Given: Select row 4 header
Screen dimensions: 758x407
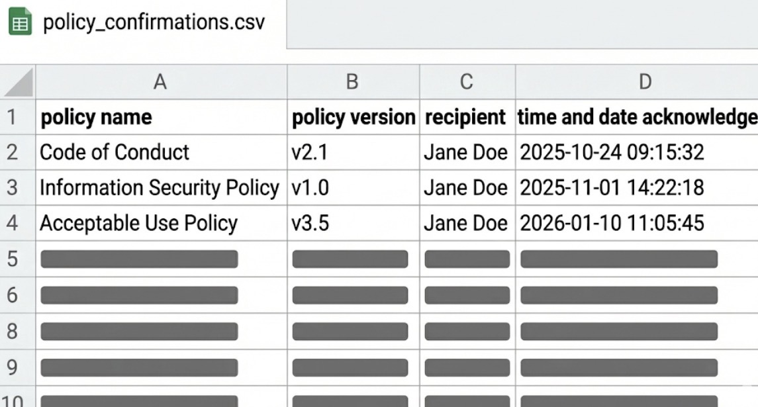Looking at the screenshot, I should pos(17,223).
